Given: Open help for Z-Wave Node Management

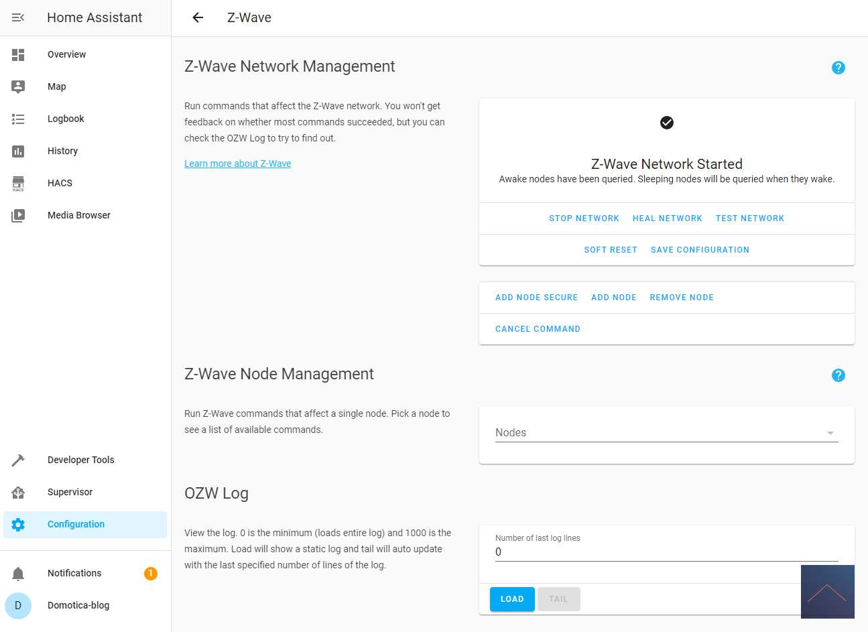Looking at the screenshot, I should 838,375.
